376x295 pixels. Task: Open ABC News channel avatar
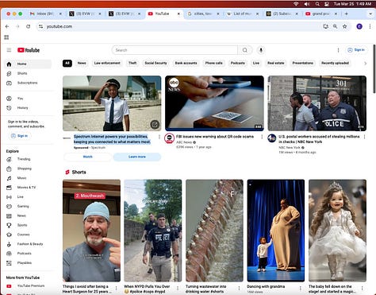169,138
